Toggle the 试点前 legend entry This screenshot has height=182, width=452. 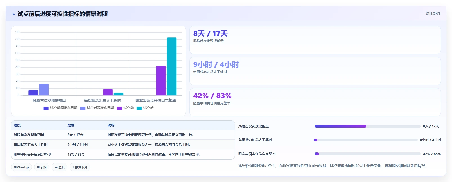pyautogui.click(x=125, y=108)
